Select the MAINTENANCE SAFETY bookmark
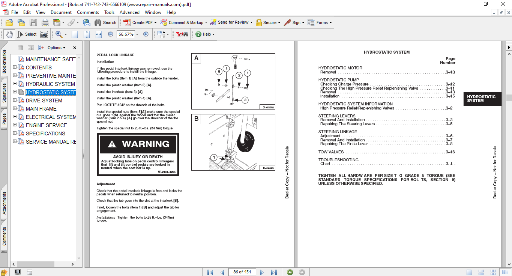512x276 pixels. [x=51, y=59]
